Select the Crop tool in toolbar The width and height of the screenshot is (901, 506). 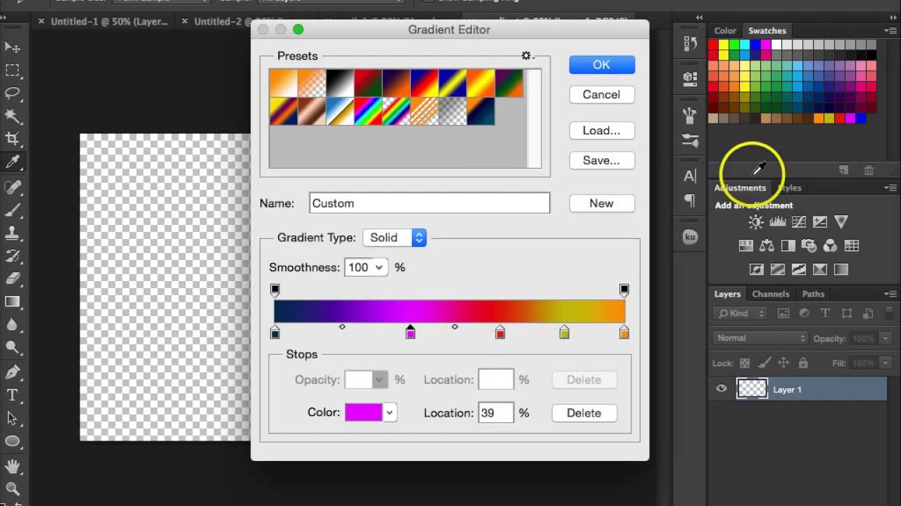pyautogui.click(x=12, y=138)
